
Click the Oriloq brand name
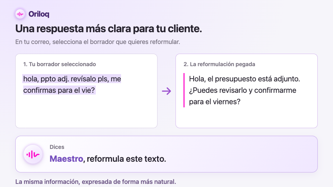pyautogui.click(x=39, y=14)
